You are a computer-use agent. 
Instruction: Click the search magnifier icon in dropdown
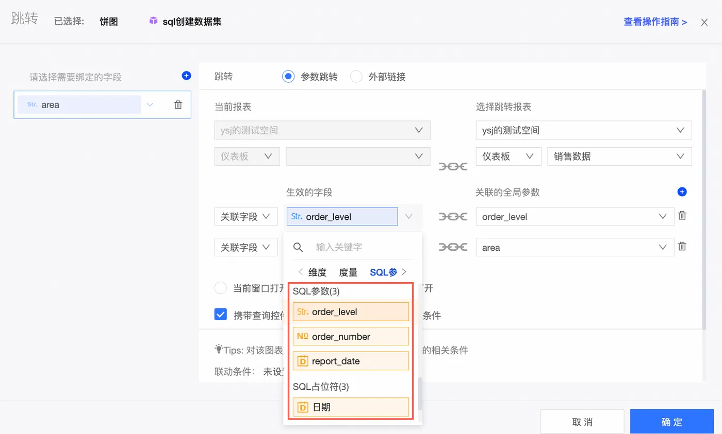[298, 247]
